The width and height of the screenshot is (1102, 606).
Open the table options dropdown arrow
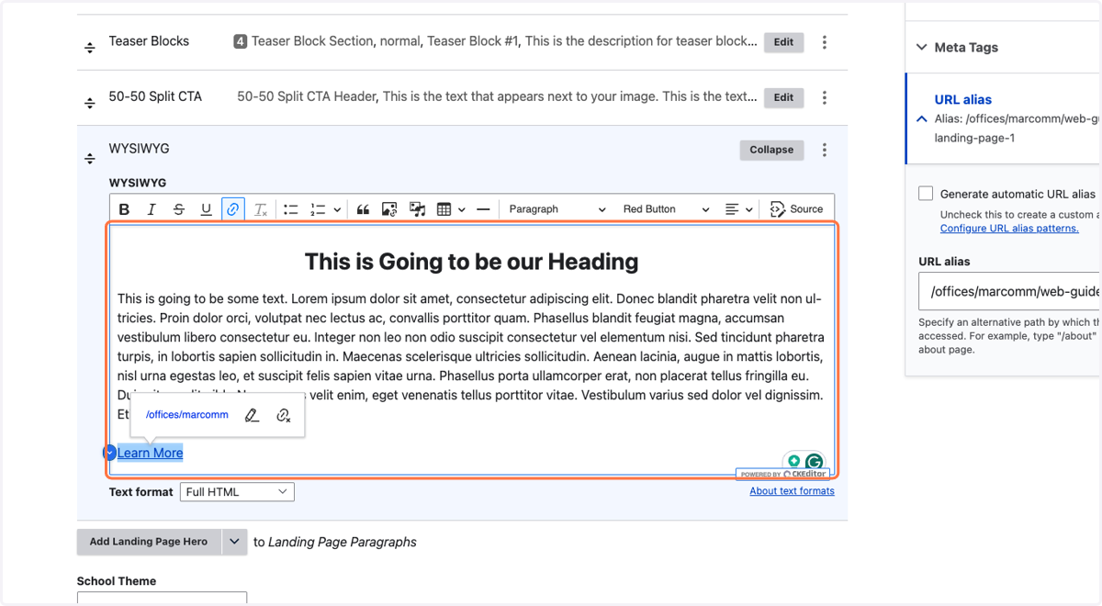pyautogui.click(x=462, y=209)
